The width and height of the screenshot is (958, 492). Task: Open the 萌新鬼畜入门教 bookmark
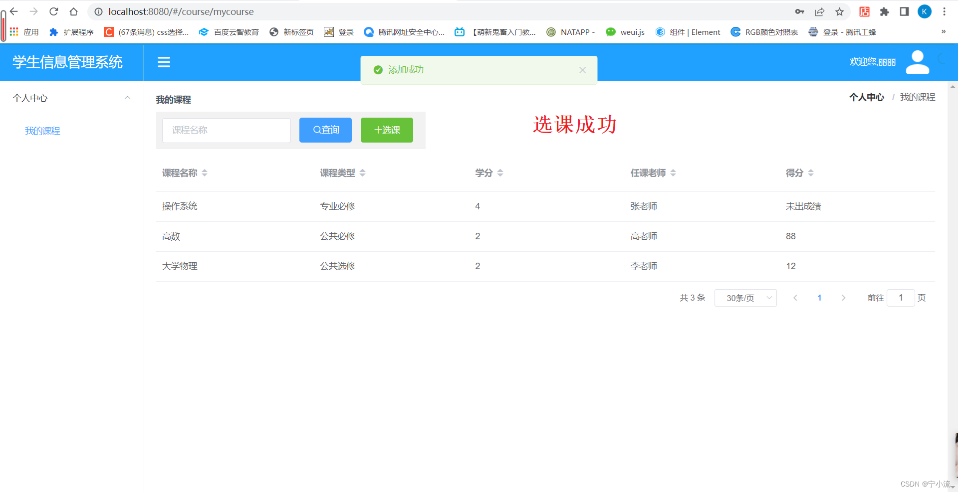click(495, 32)
